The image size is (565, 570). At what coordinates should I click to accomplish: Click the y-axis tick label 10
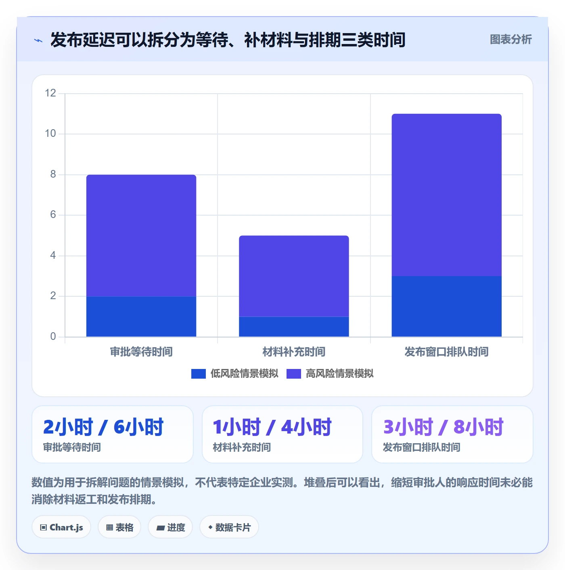(50, 134)
